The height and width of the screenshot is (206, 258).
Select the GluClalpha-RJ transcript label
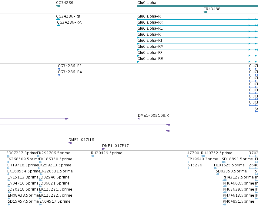(x=149, y=41)
